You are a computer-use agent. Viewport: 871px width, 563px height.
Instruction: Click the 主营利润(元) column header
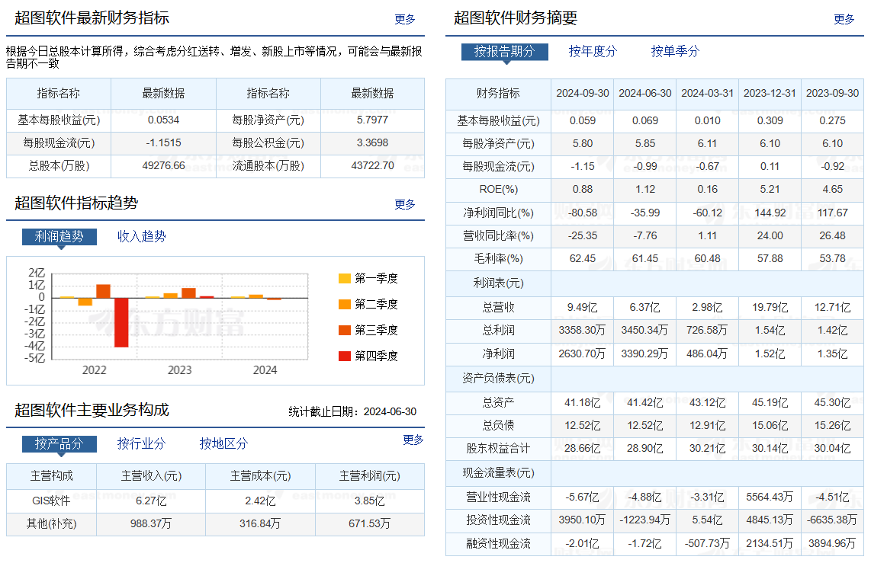click(369, 476)
